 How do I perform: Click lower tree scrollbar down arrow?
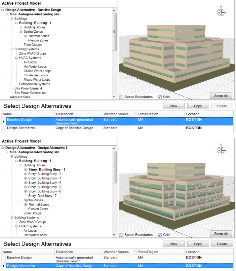click(x=114, y=235)
